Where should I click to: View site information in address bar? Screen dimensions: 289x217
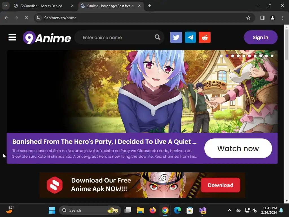39,18
